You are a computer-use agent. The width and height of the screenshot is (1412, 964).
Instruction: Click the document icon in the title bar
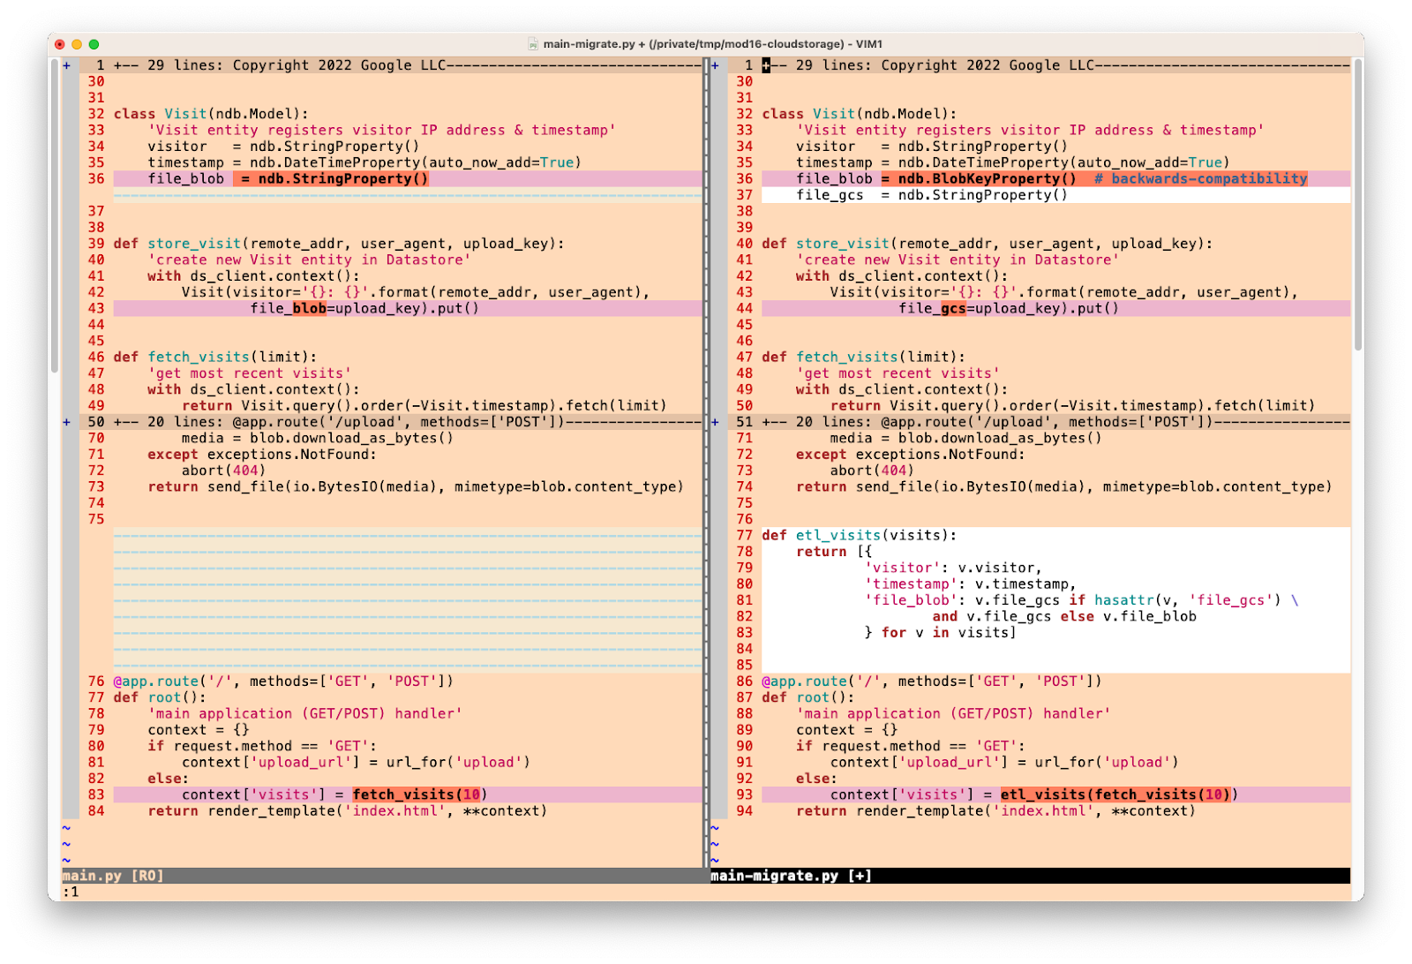(x=533, y=44)
